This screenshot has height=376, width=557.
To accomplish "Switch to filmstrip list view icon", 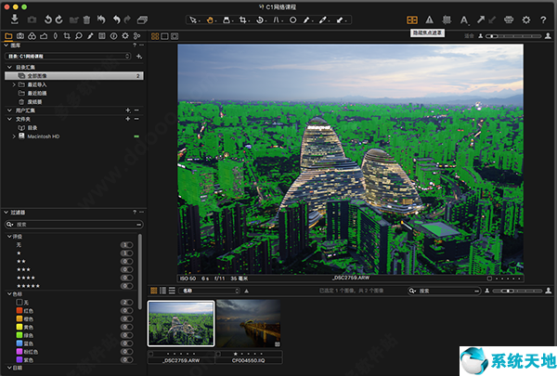I will coord(164,291).
